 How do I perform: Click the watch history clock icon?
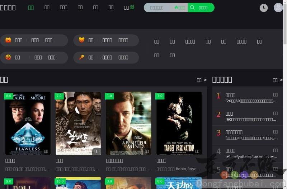coord(264,8)
